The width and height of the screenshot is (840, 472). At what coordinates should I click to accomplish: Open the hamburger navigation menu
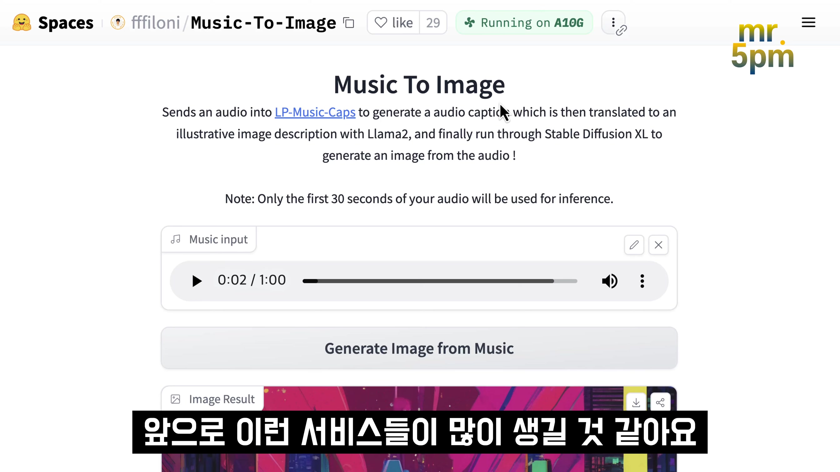808,22
